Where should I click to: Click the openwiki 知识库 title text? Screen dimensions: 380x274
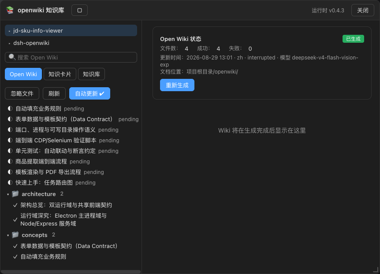41,10
